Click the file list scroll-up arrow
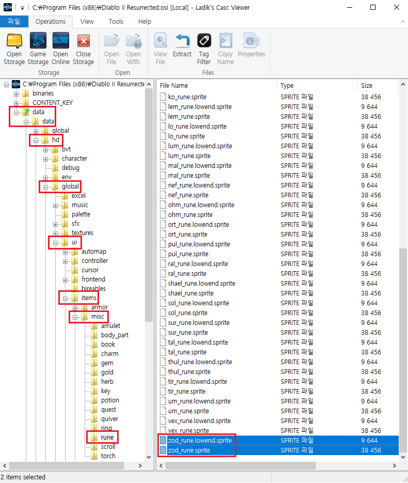 pos(403,84)
